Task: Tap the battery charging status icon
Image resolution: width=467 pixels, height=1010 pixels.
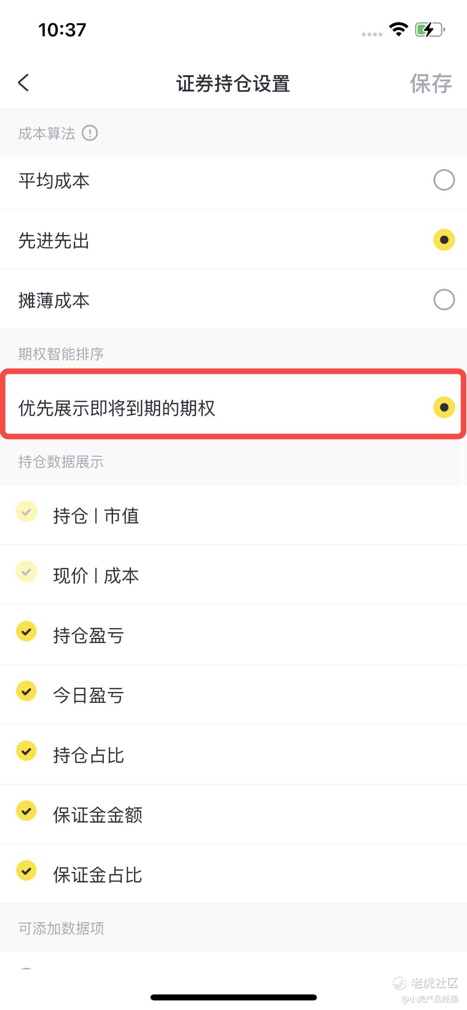Action: 430,30
